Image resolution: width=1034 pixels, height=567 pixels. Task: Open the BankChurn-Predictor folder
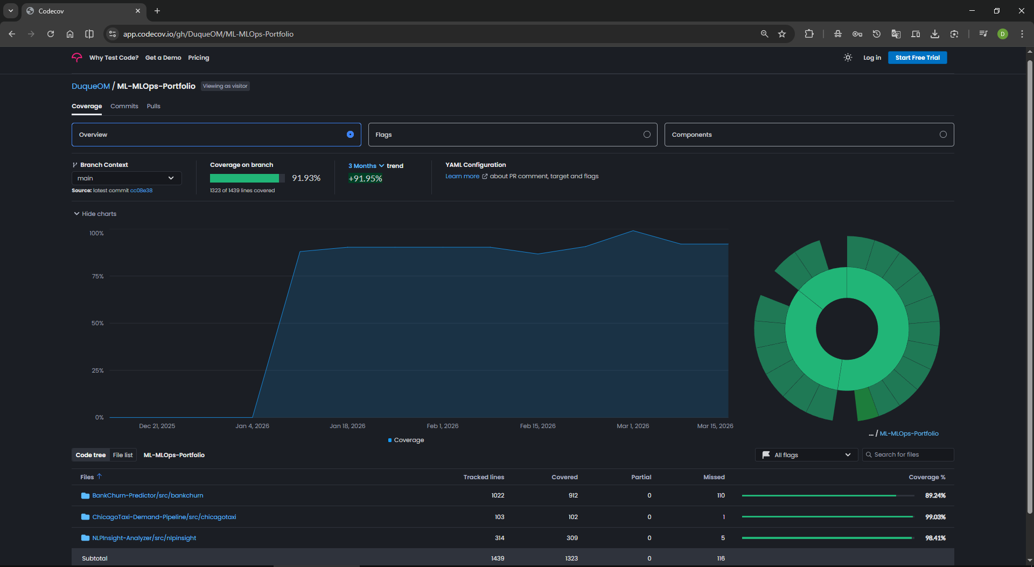pos(147,495)
